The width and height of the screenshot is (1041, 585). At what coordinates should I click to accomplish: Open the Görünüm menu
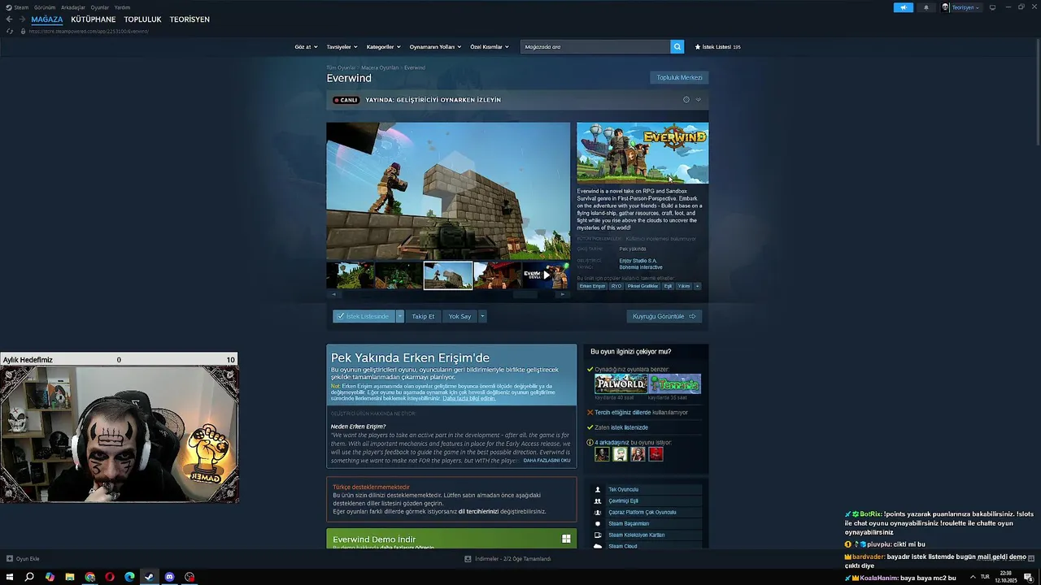click(x=45, y=7)
